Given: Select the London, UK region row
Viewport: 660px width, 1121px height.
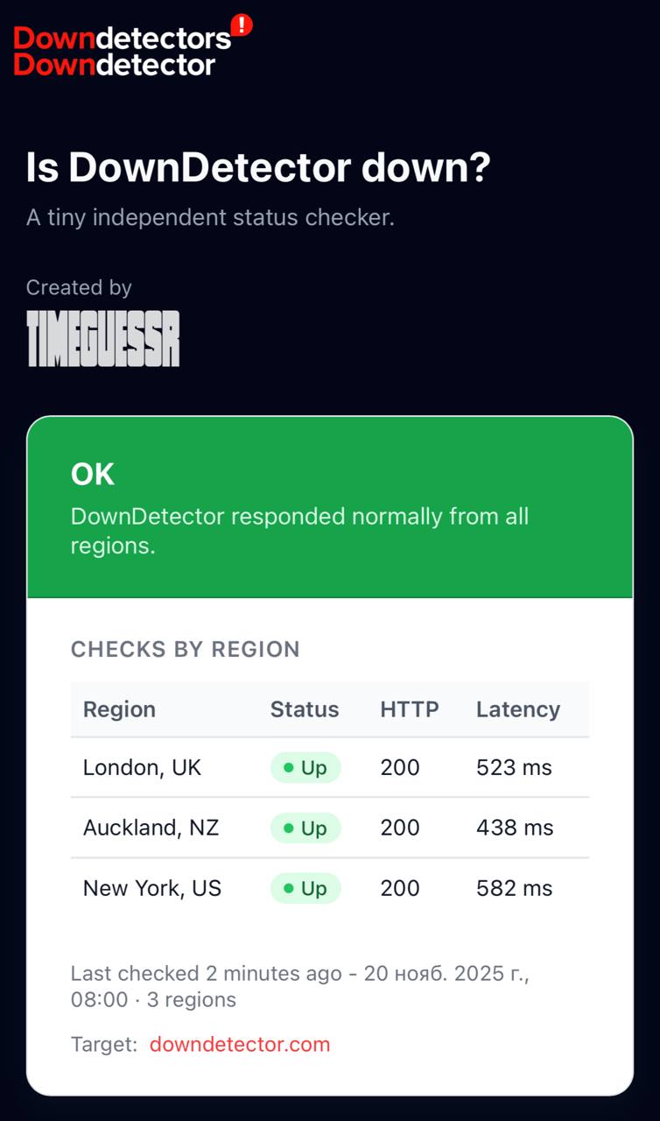Looking at the screenshot, I should coord(143,768).
